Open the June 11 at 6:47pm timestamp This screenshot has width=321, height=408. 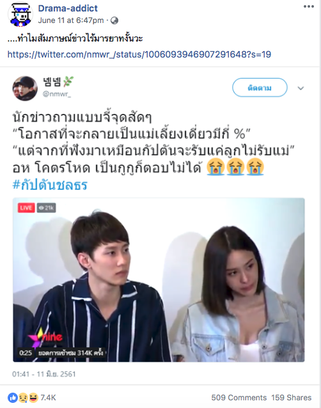71,20
